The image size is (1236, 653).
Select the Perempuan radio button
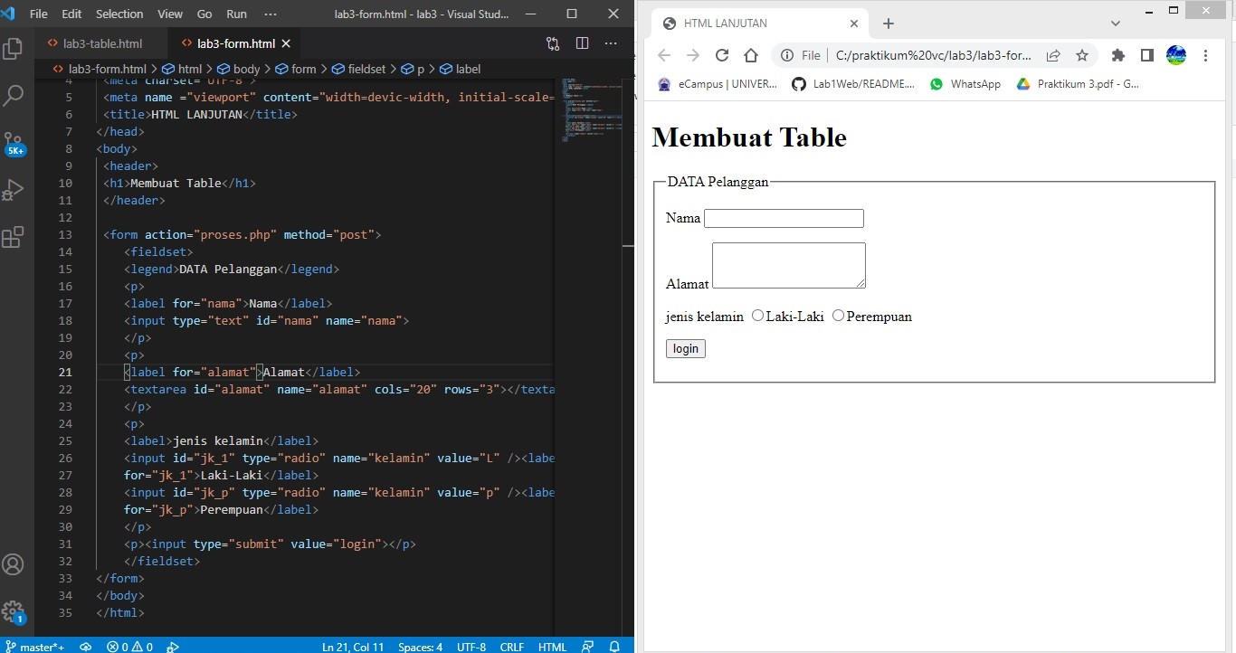pos(838,316)
